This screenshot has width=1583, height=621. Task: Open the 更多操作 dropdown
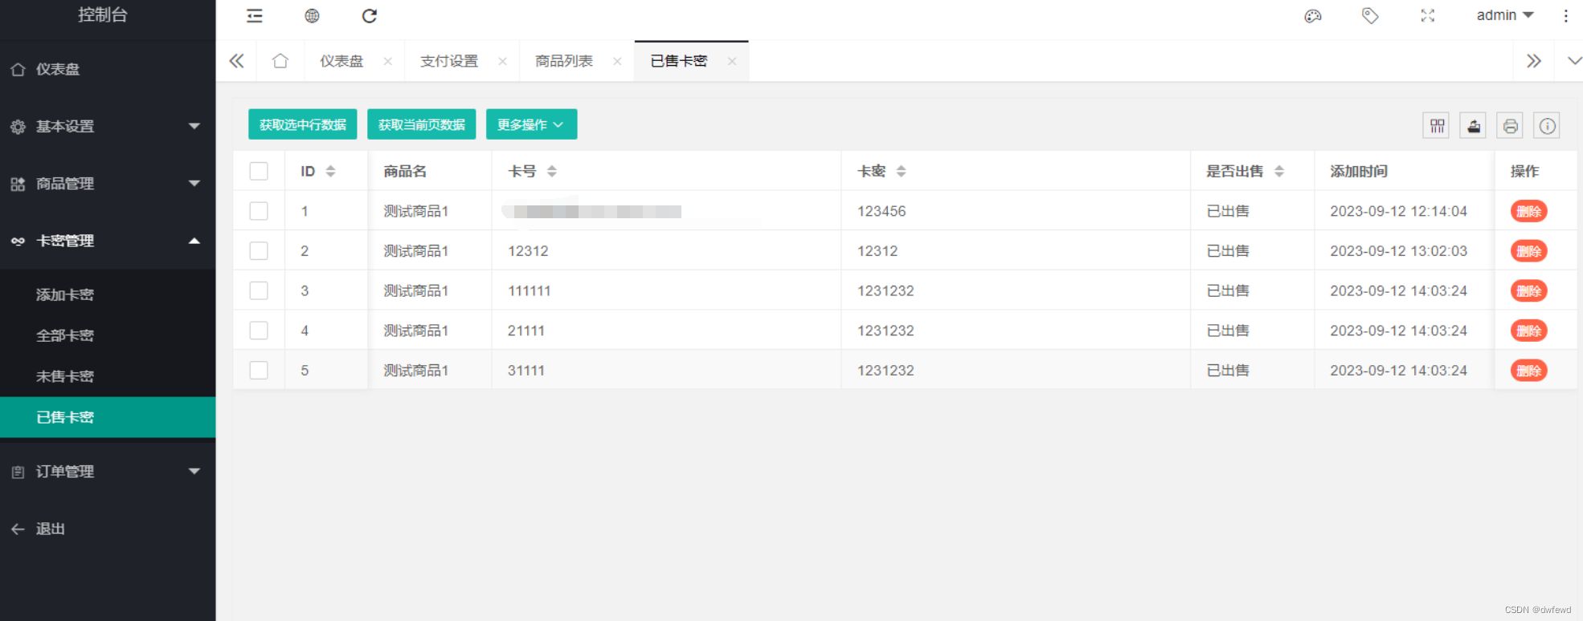click(x=531, y=124)
